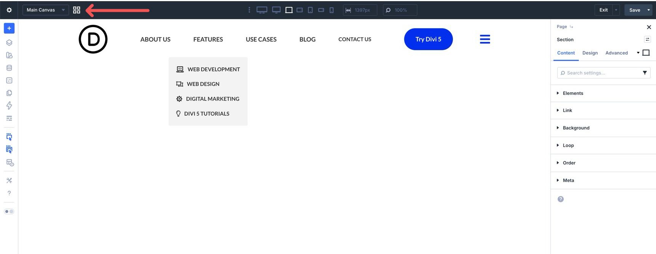
Task: Click the settings panel help icon
Action: [560, 199]
